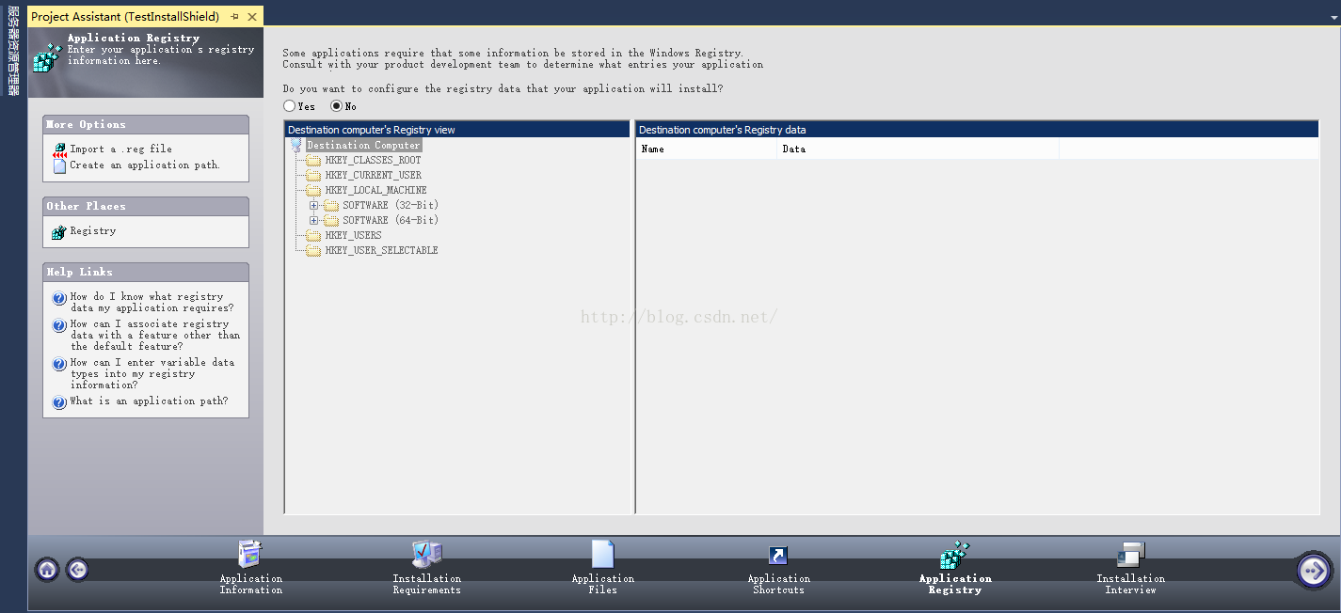Open help: associate registry data with a feature
This screenshot has height=613, width=1341.
pyautogui.click(x=155, y=335)
